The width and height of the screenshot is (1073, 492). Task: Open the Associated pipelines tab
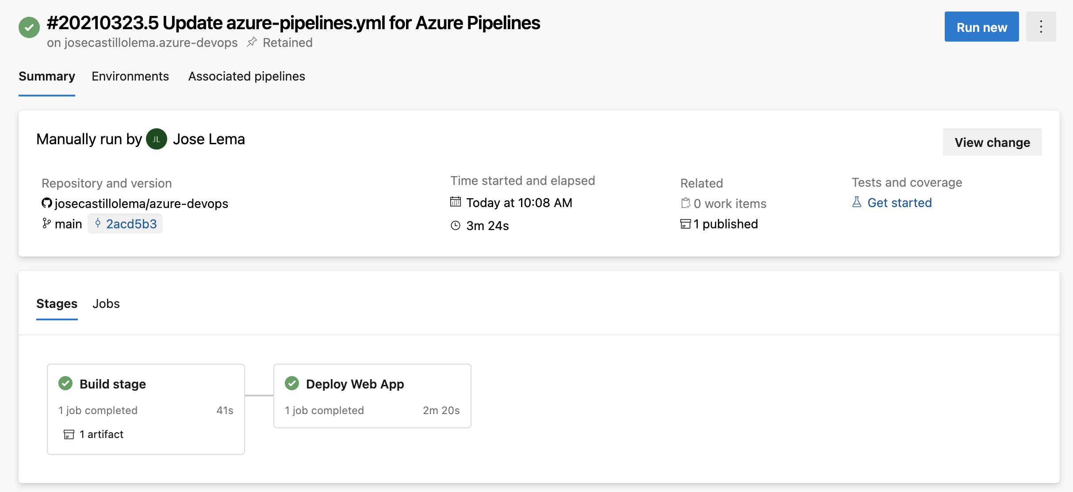coord(246,76)
